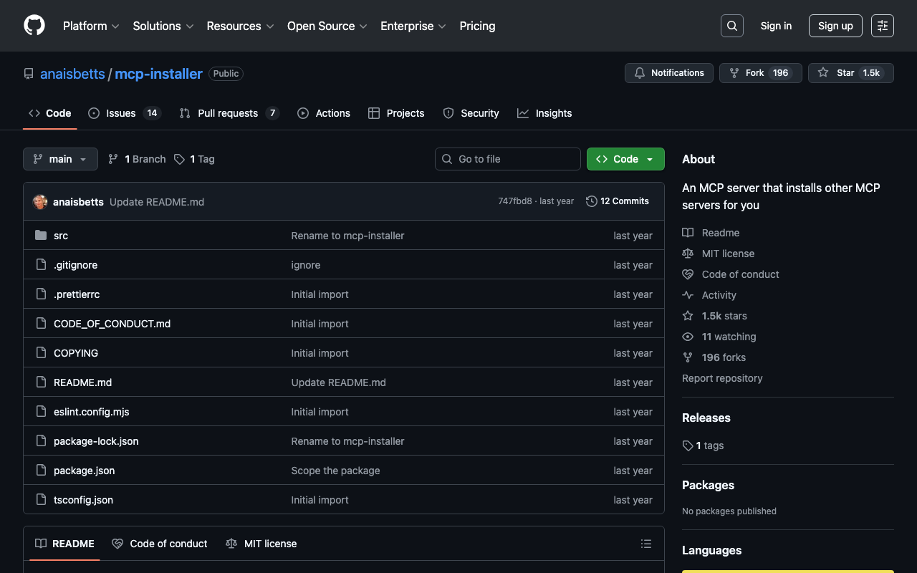
Task: Expand the main branch dropdown
Action: click(x=60, y=159)
